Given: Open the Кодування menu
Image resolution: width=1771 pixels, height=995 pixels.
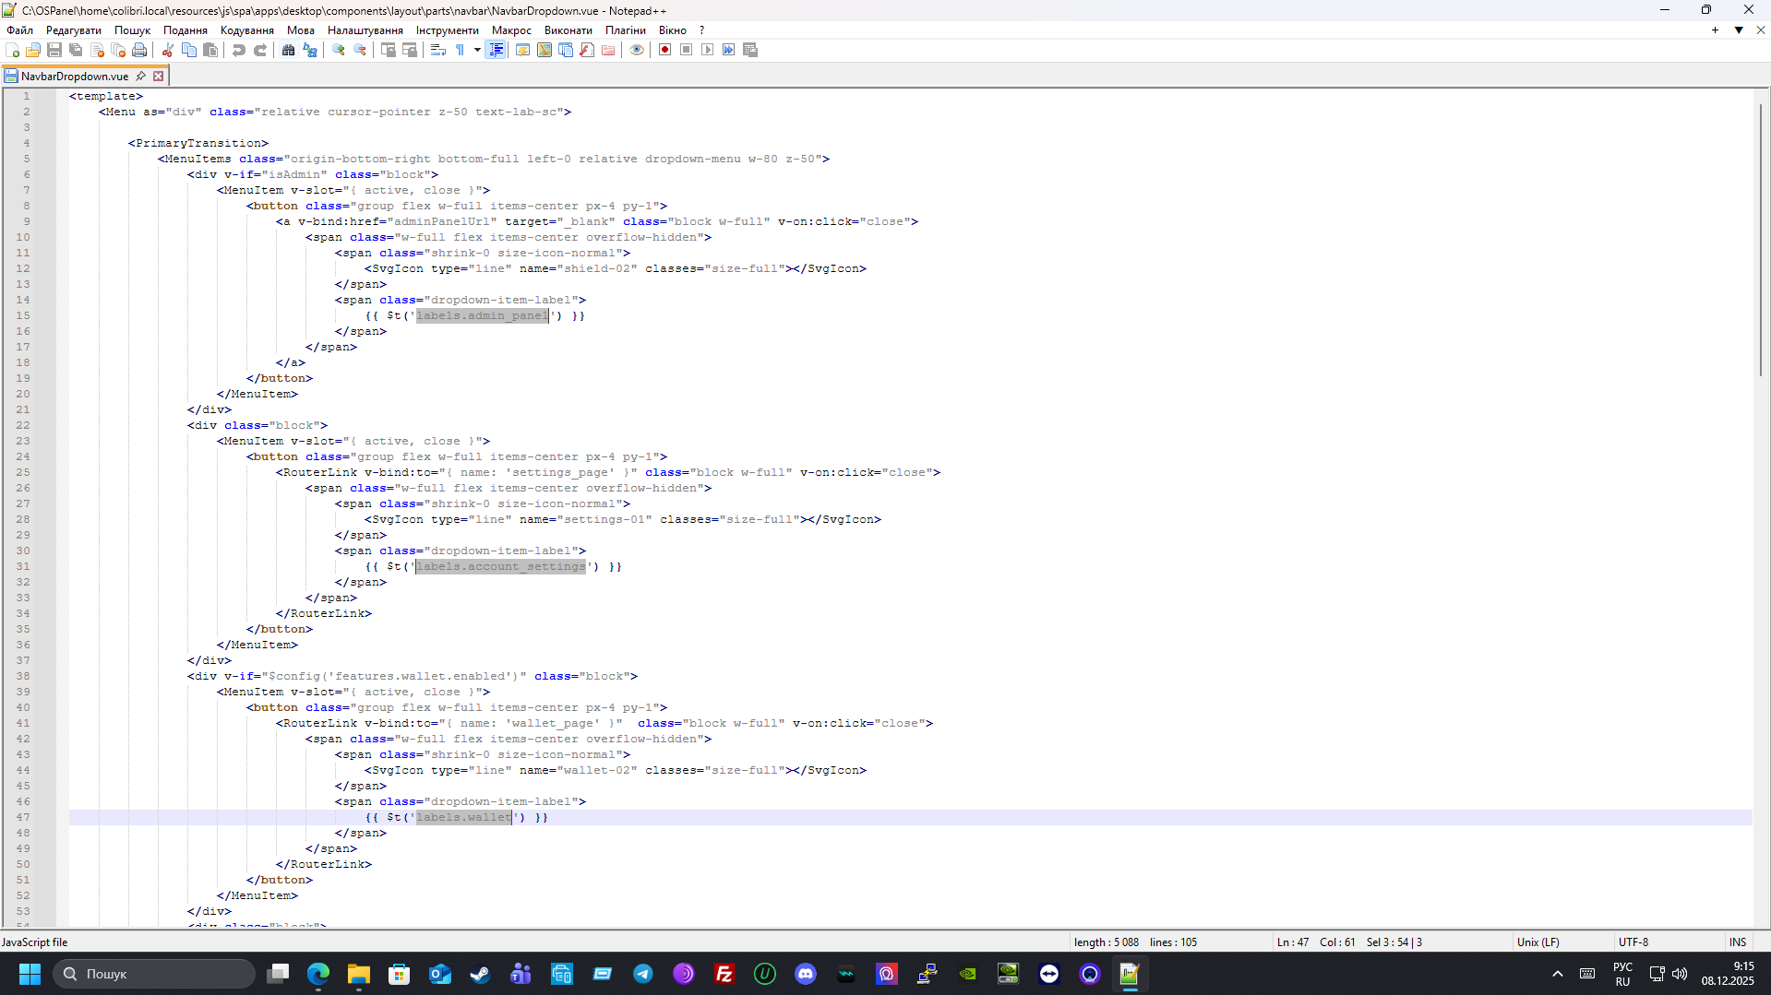Looking at the screenshot, I should (246, 30).
